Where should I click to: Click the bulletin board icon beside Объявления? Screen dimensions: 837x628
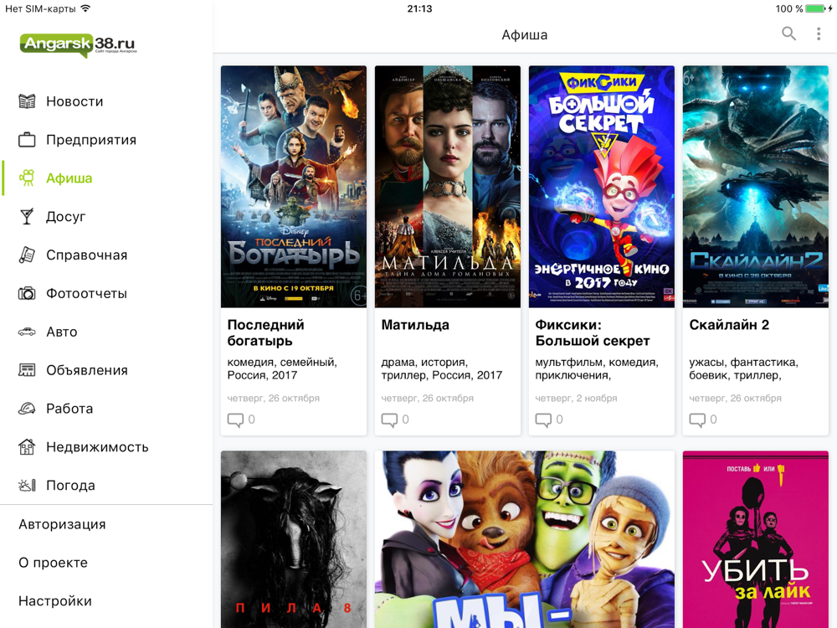click(27, 370)
